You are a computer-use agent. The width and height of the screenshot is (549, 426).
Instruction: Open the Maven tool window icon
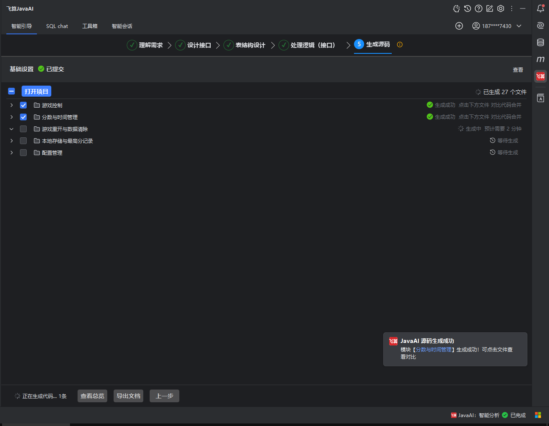541,59
